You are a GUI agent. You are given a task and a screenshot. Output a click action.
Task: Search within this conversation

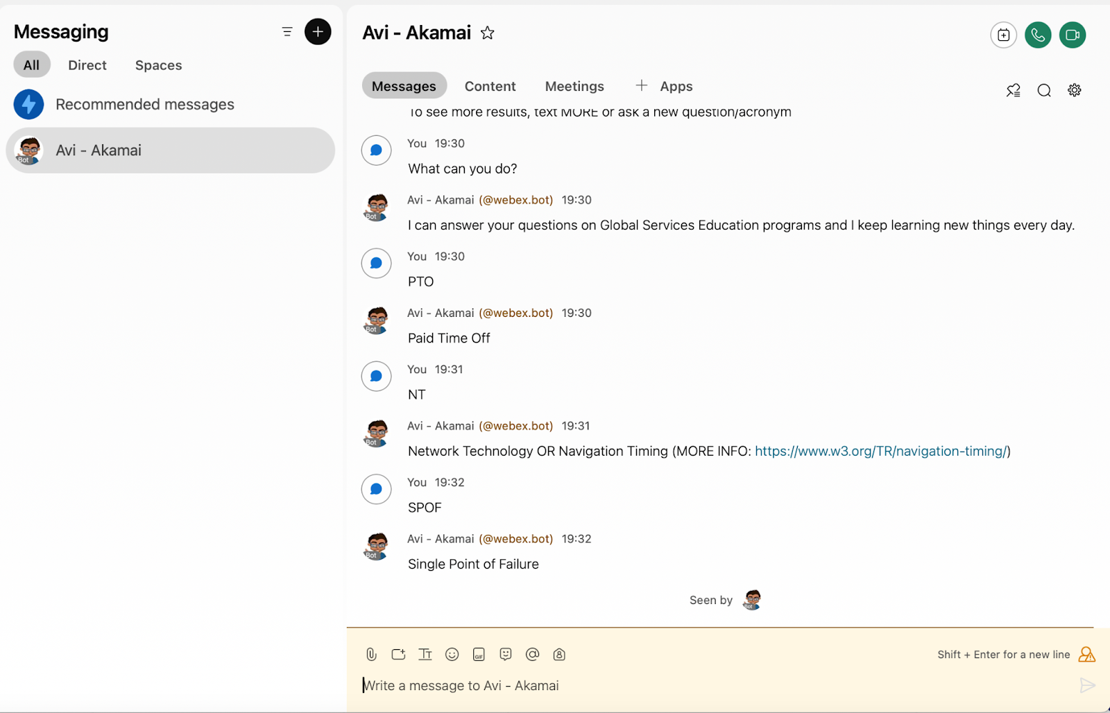[x=1043, y=90]
